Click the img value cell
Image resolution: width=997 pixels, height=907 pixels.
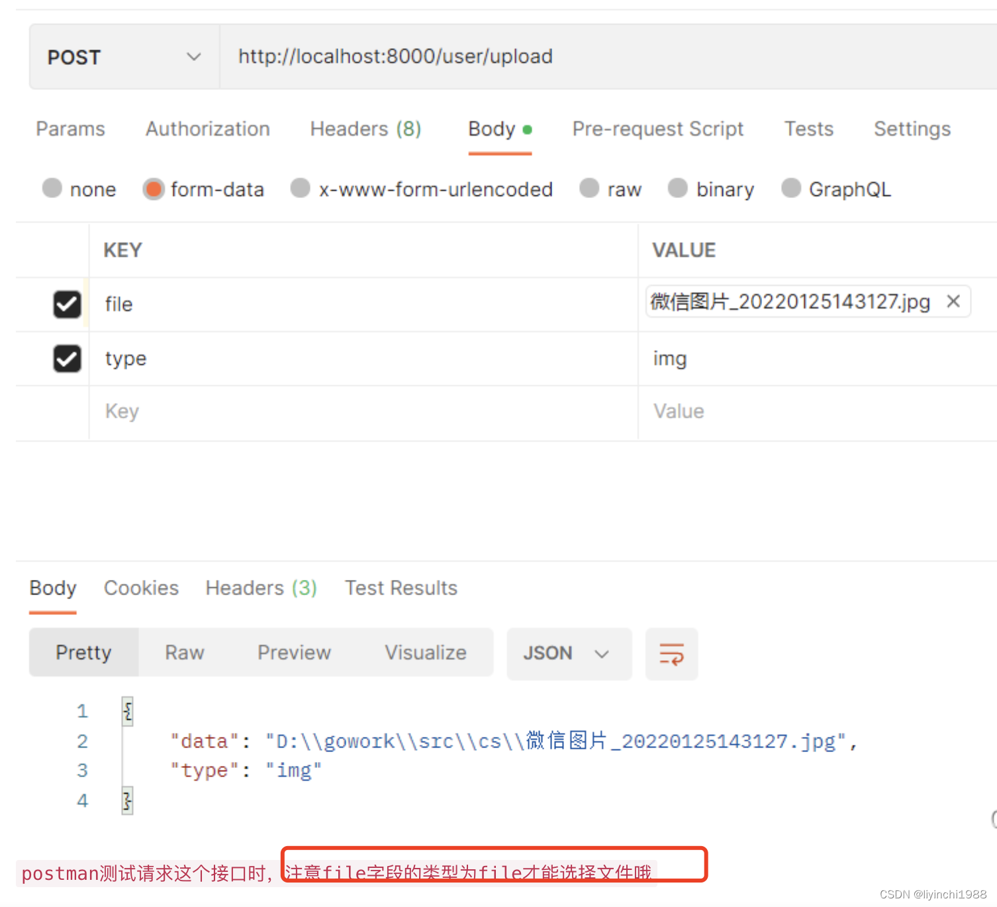(x=818, y=359)
